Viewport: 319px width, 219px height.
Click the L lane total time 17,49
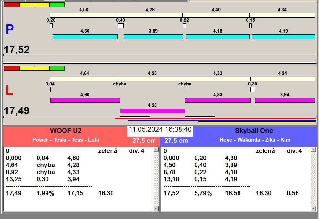[x=17, y=111]
